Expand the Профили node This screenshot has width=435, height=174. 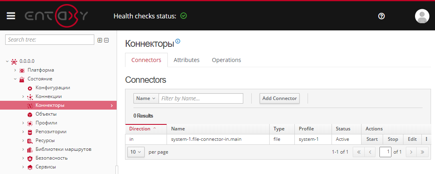23,123
